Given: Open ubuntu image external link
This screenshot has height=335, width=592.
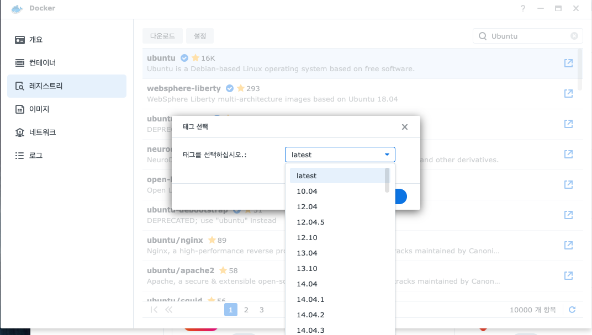Looking at the screenshot, I should (x=568, y=63).
